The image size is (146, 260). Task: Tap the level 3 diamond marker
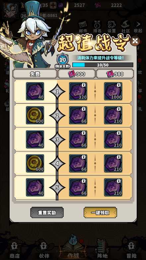coord(57,139)
